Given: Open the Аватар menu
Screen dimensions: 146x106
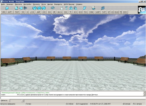Looking at the screenshot, I should (50, 4).
